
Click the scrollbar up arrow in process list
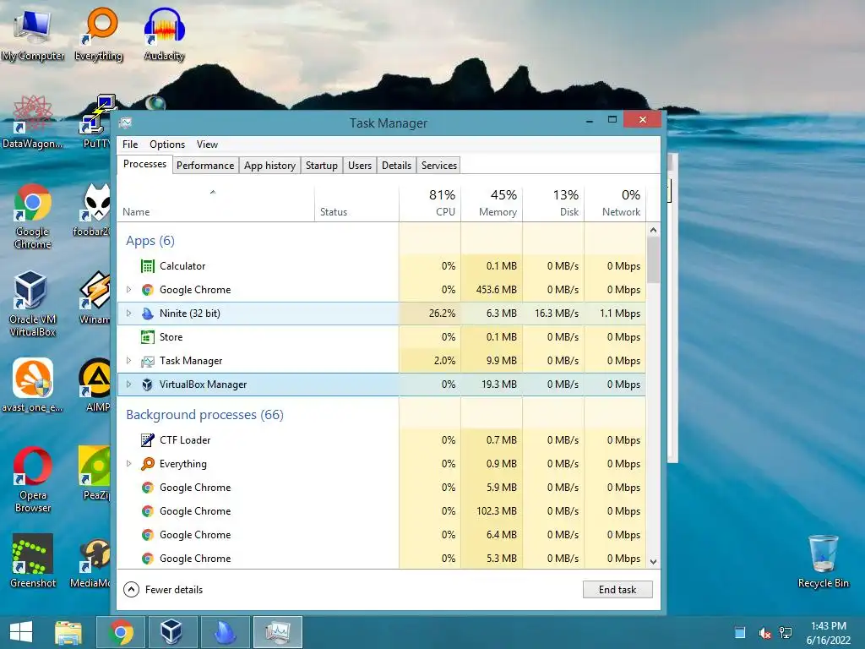[x=653, y=230]
